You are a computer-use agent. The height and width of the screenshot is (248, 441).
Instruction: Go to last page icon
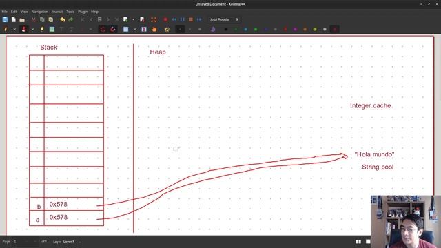[116, 19]
